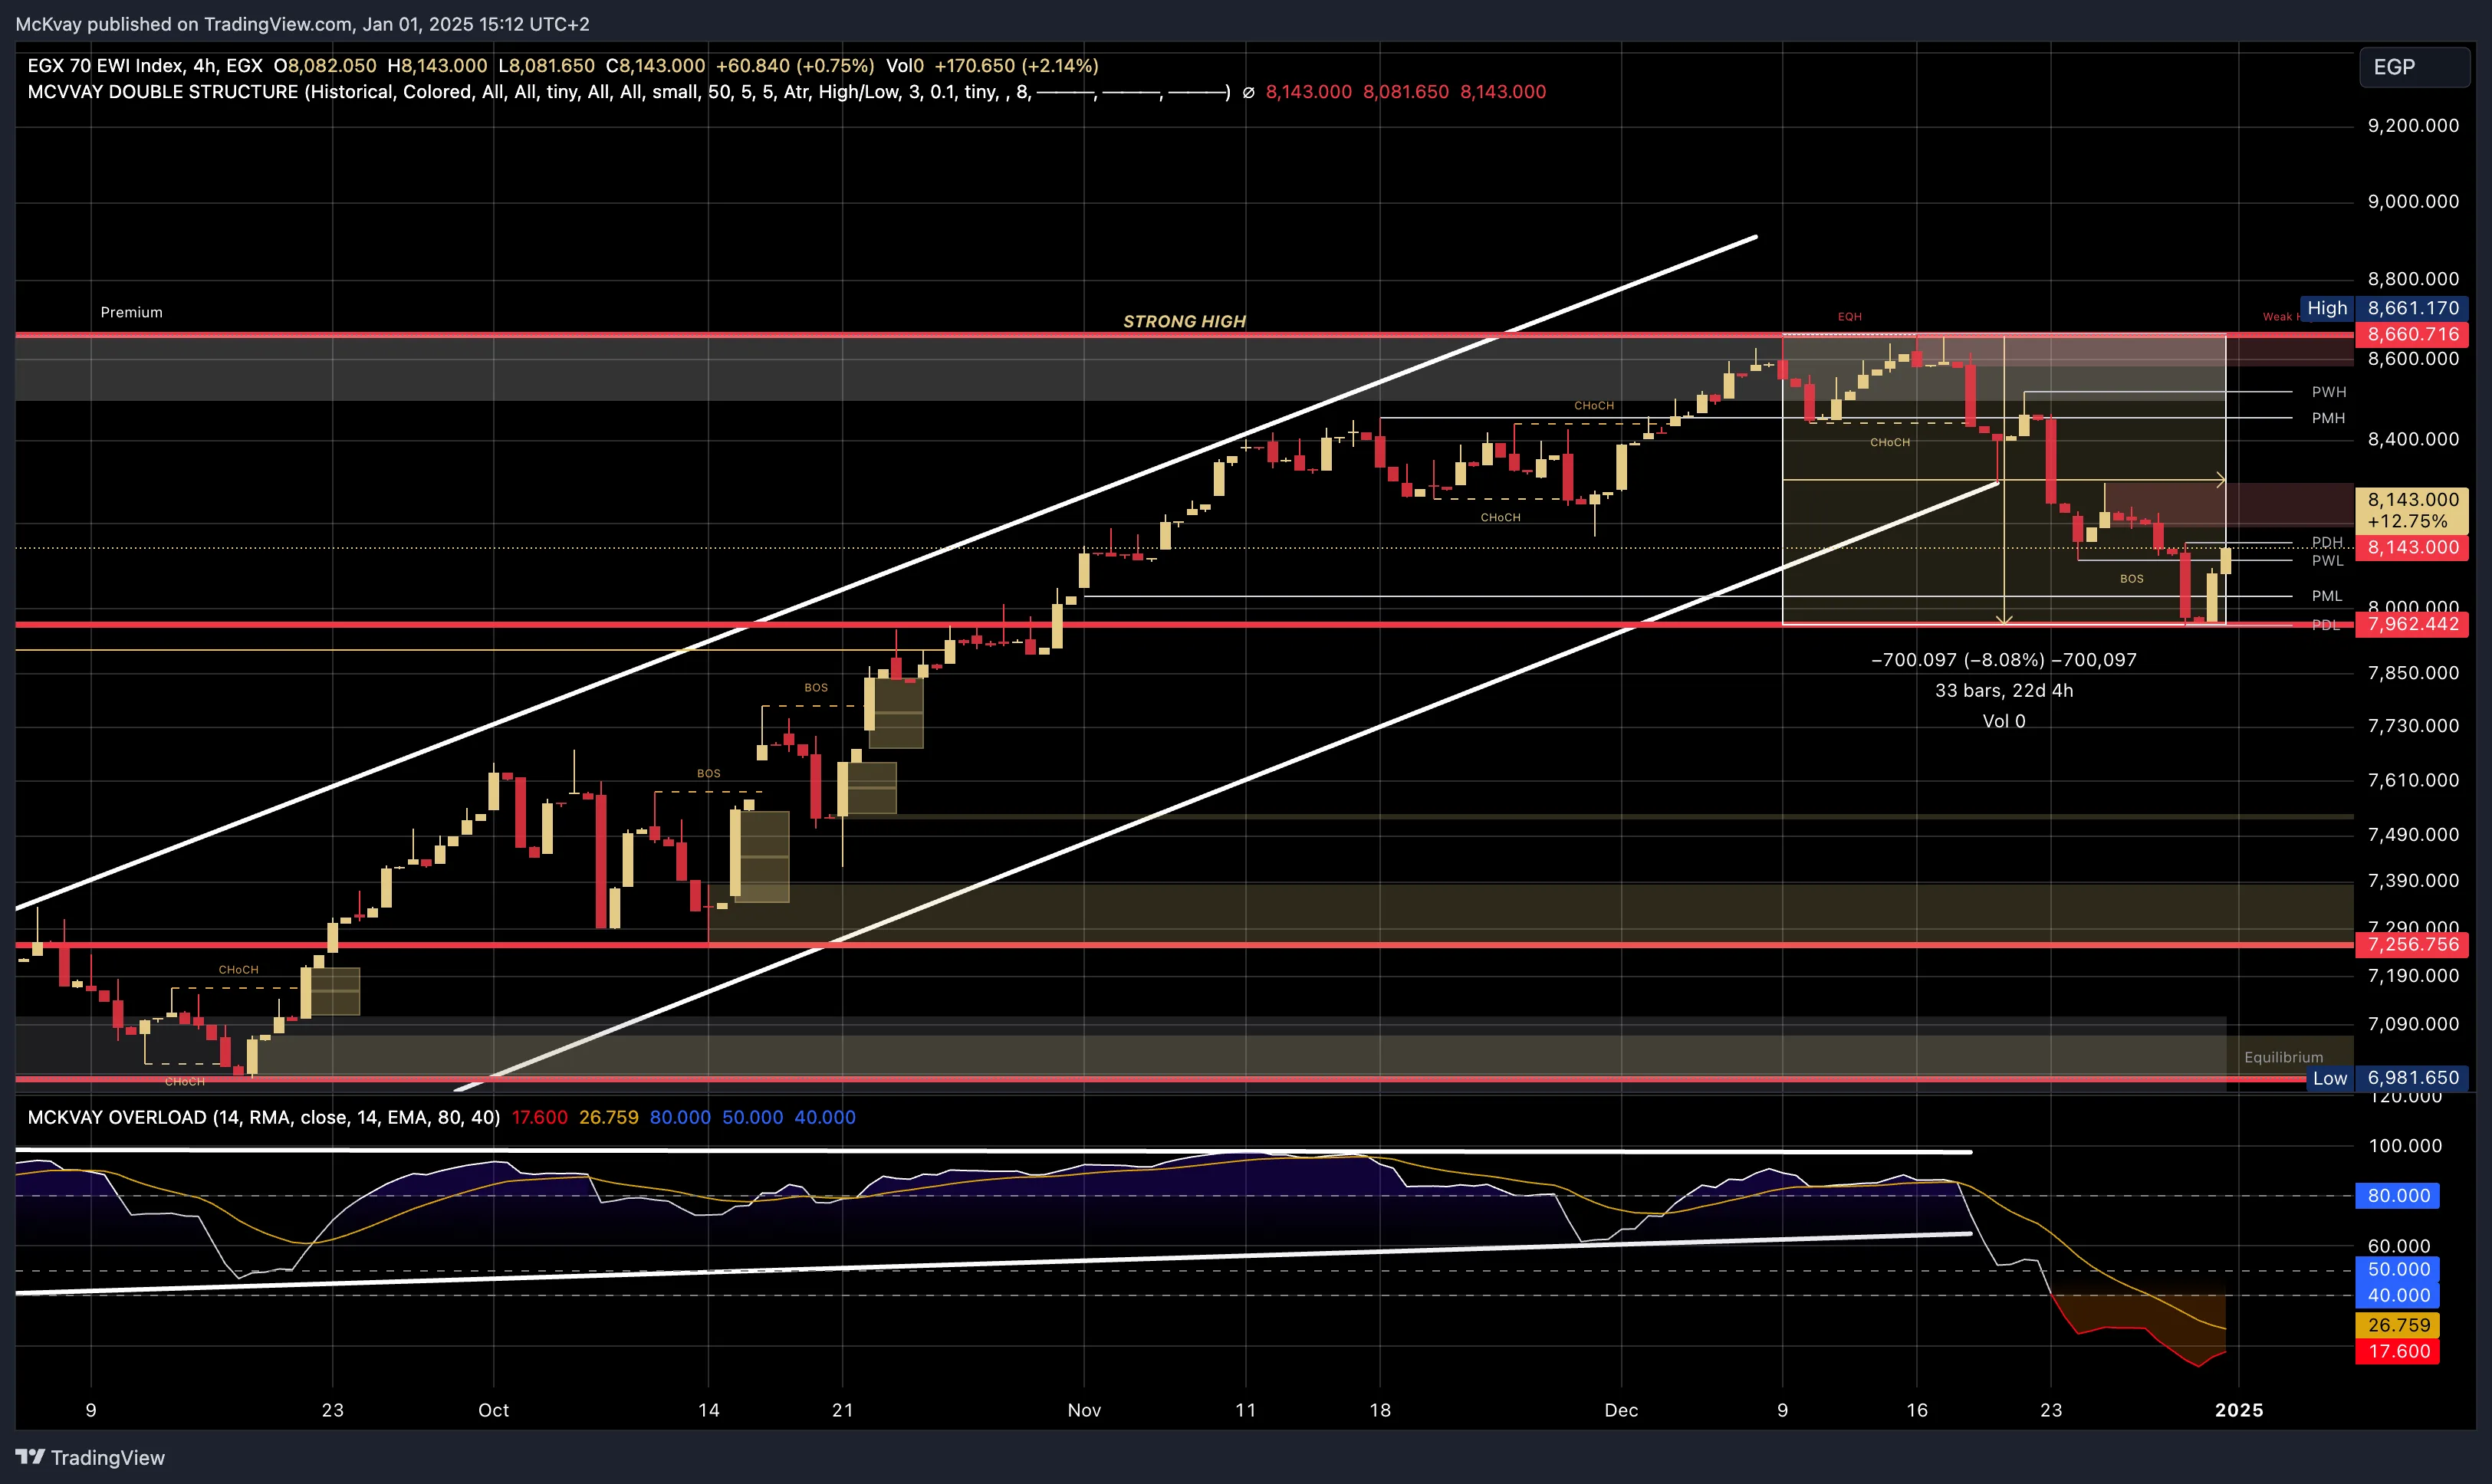Screen dimensions: 2492x1484
Task: Open the EGP currency selector
Action: tap(2414, 67)
